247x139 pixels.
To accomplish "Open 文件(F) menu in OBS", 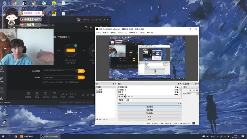I will tap(98, 33).
